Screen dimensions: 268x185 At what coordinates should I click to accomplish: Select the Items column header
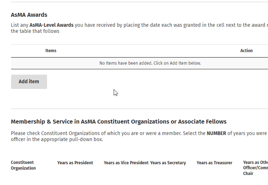click(x=51, y=51)
